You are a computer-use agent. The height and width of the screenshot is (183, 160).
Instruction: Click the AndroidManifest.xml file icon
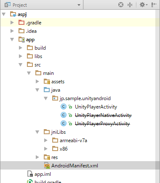(x=47, y=165)
